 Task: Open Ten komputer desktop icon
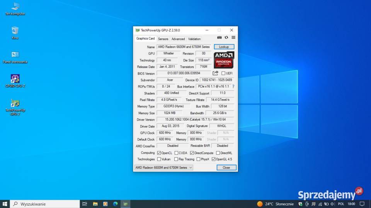(x=15, y=9)
